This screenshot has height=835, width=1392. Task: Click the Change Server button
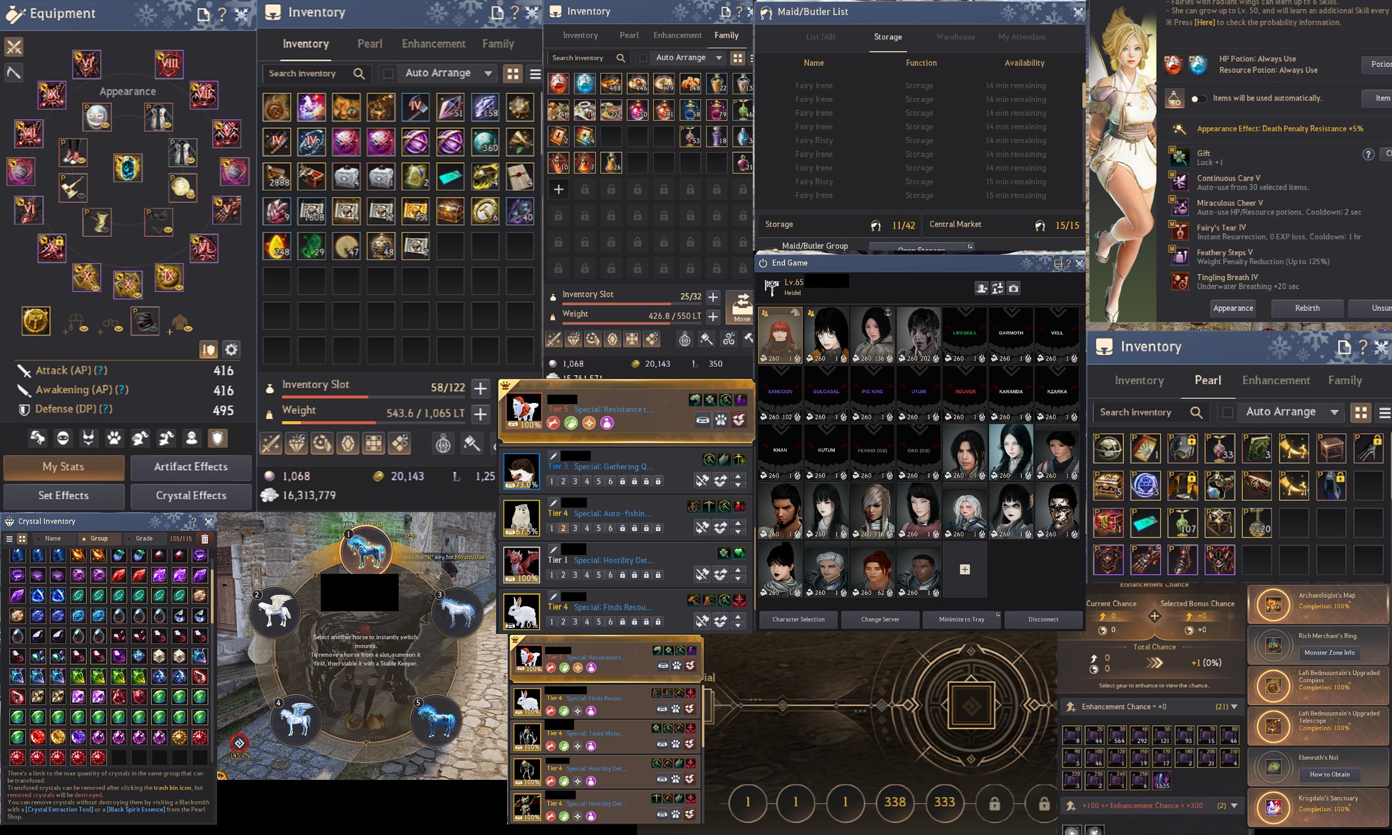[880, 620]
